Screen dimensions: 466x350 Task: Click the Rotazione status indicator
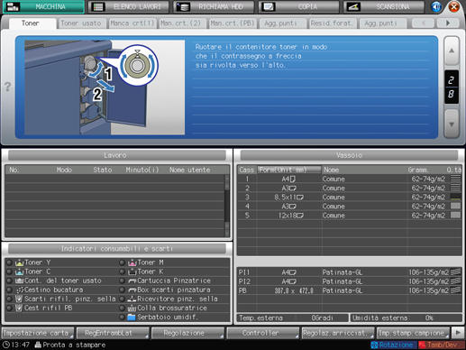click(393, 345)
